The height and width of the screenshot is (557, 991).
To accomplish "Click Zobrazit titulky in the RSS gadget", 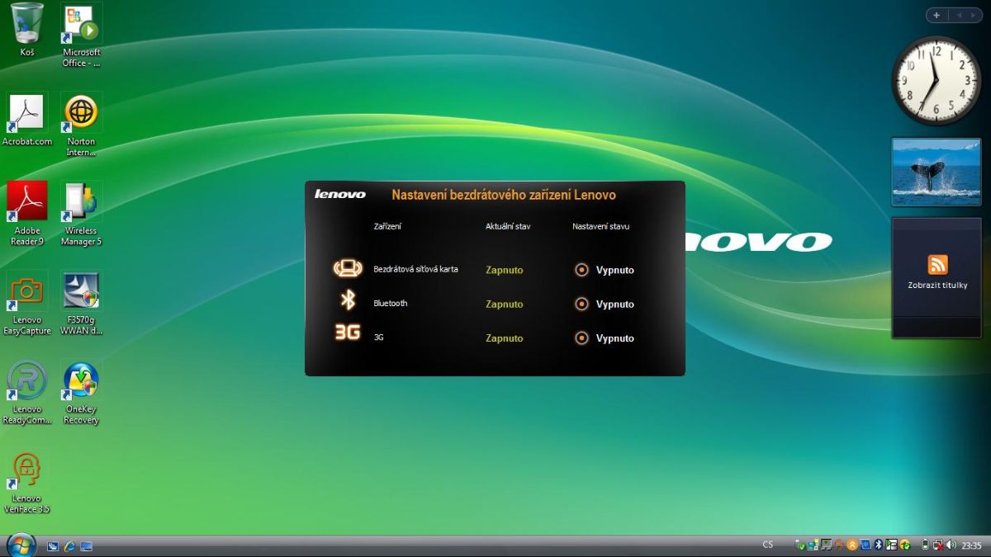I will click(x=936, y=285).
